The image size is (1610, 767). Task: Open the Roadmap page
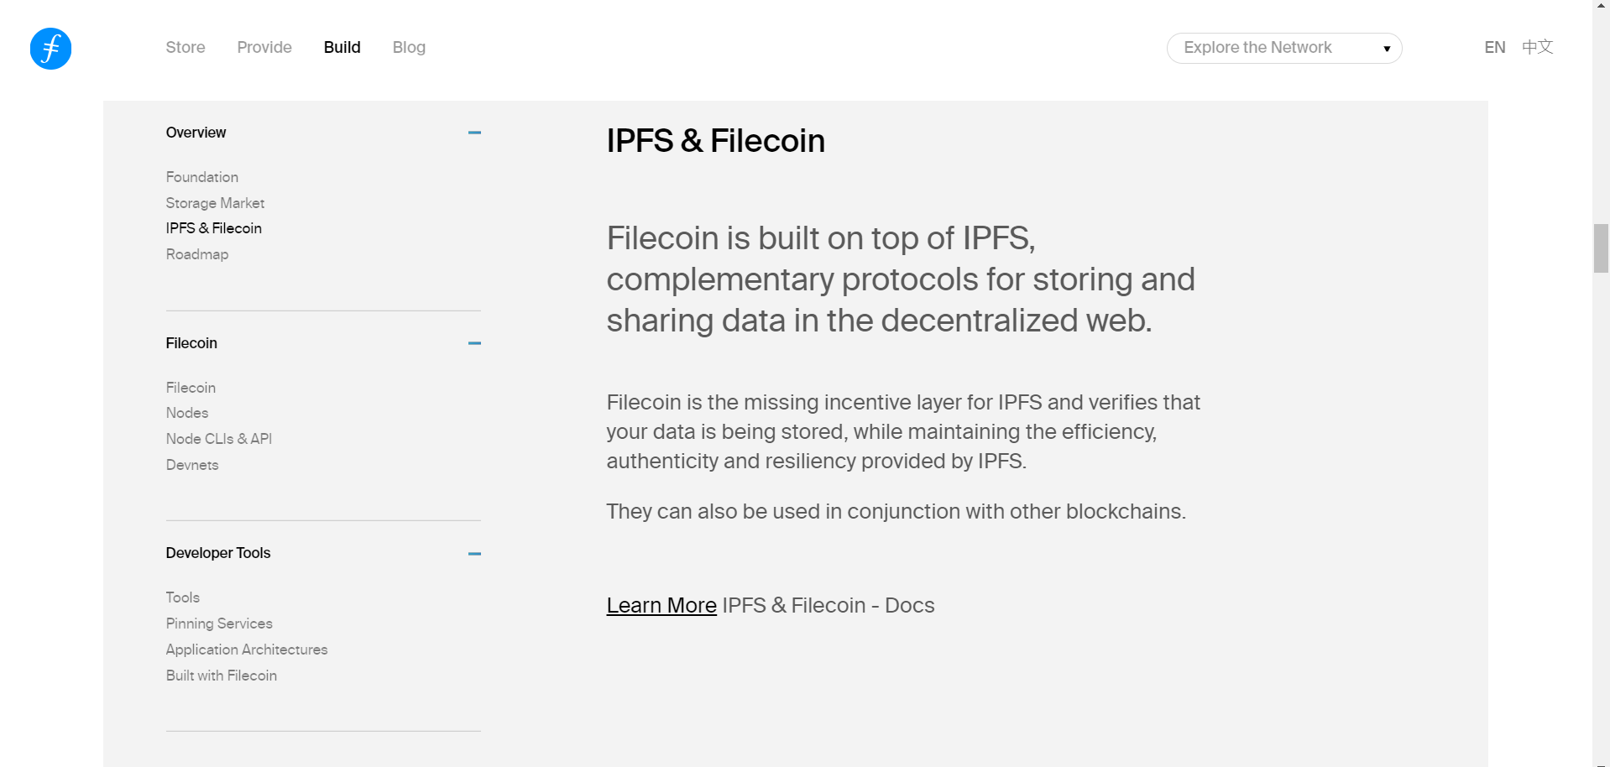tap(197, 254)
